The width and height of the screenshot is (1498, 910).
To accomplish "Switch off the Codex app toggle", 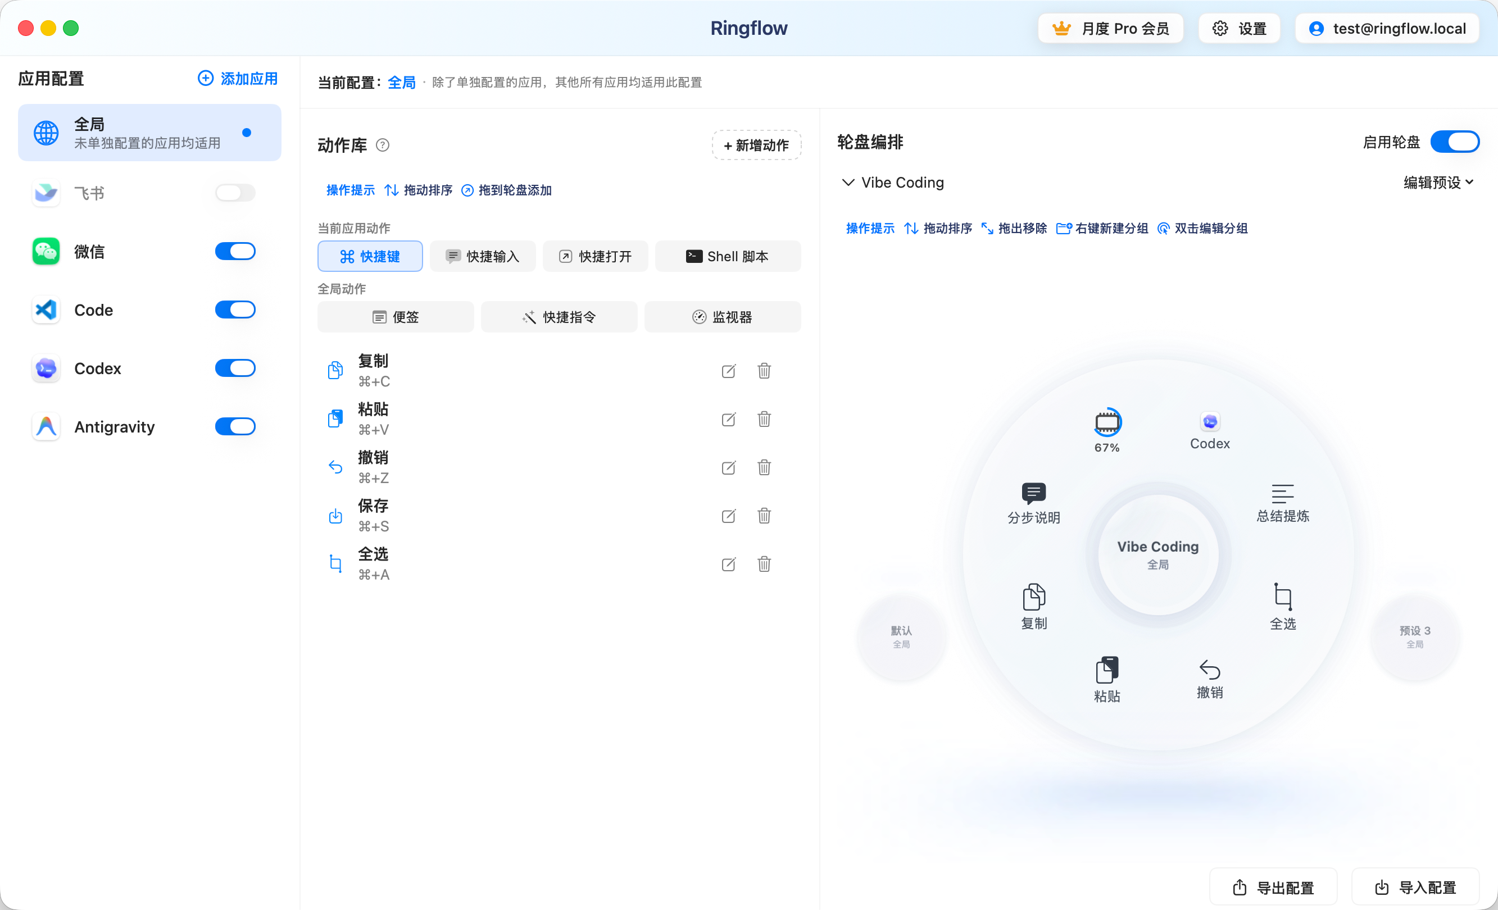I will 235,368.
